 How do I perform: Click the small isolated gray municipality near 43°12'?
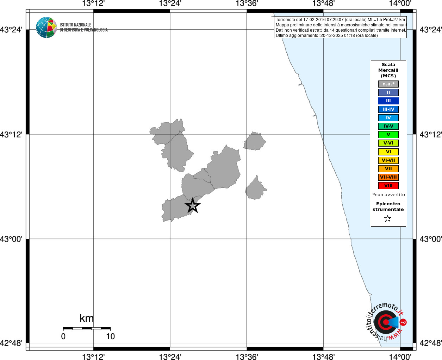(255, 142)
